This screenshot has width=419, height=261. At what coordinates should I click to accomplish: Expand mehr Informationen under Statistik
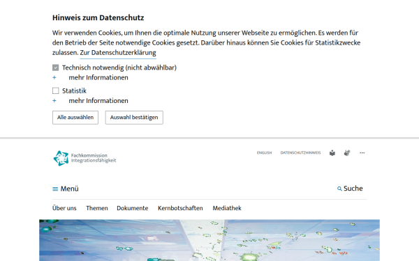coord(90,101)
